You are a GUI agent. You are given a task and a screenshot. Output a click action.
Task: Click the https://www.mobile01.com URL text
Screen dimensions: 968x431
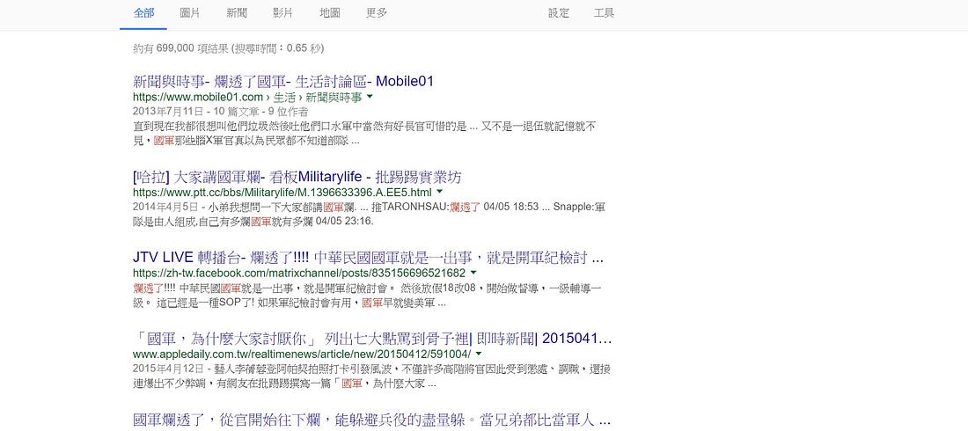coord(198,98)
